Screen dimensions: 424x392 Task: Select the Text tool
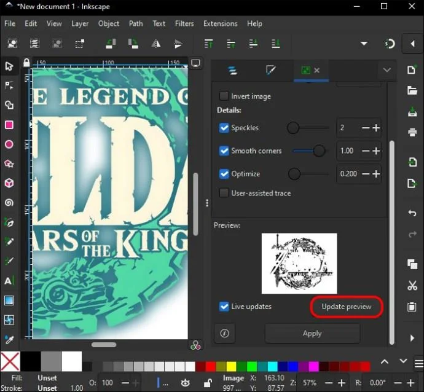tap(9, 281)
